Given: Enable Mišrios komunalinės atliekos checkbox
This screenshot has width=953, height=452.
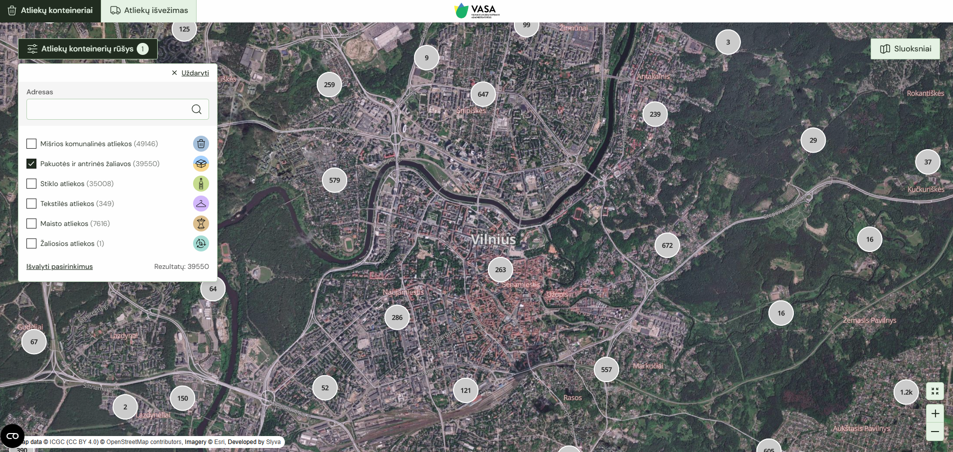Looking at the screenshot, I should pos(31,144).
